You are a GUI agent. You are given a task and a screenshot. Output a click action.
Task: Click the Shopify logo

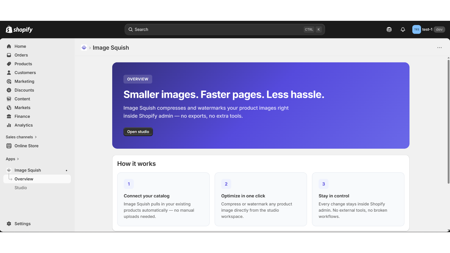(x=19, y=30)
